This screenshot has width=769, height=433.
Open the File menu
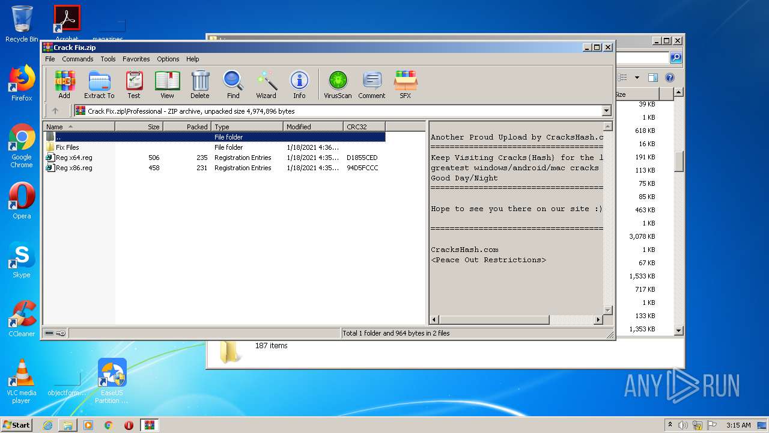pyautogui.click(x=50, y=59)
